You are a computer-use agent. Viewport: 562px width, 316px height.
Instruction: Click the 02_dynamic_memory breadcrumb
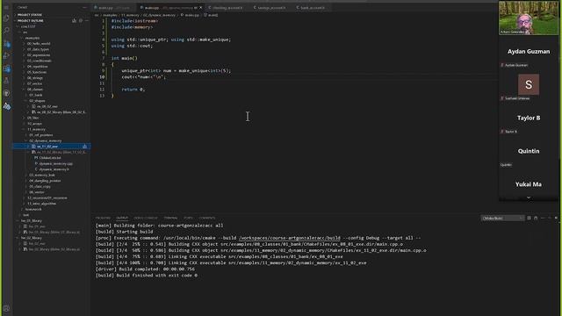click(160, 16)
